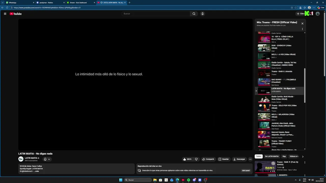Screen dimensions: 326x183
Task: Toggle notification bell for LATIN MAFIA
Action: click(45, 159)
